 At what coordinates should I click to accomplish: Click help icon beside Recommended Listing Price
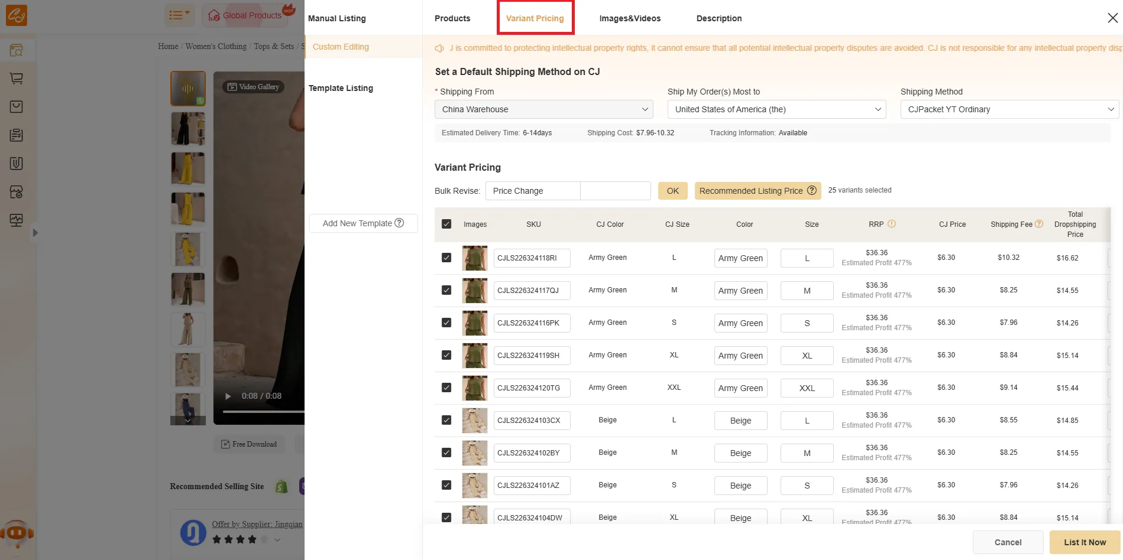point(812,191)
